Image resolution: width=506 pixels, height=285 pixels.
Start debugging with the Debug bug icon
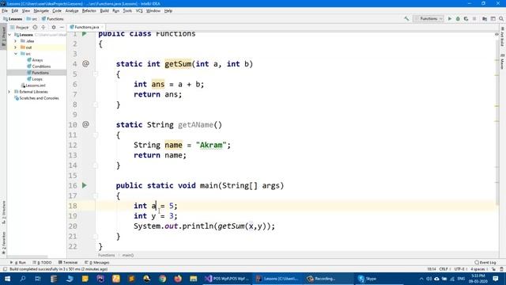pyautogui.click(x=458, y=19)
